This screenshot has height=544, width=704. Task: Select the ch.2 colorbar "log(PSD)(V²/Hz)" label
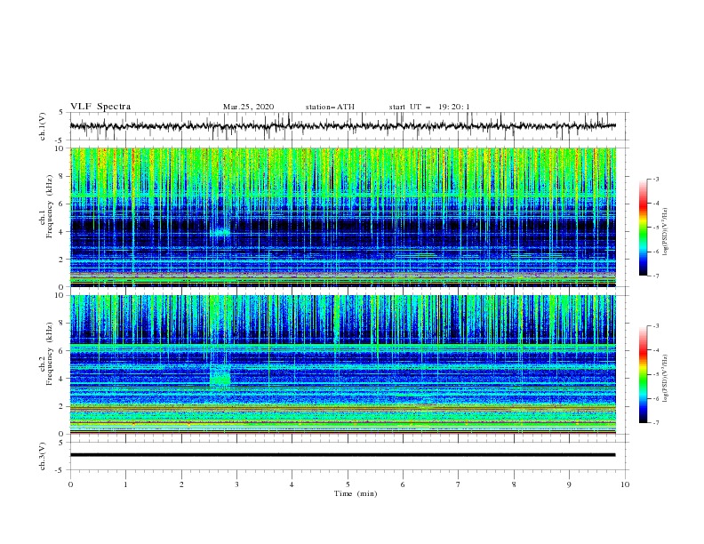coord(666,379)
